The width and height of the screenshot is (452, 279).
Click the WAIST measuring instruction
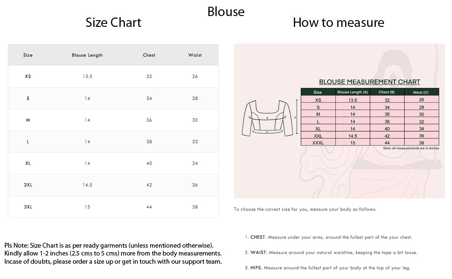[x=331, y=253]
